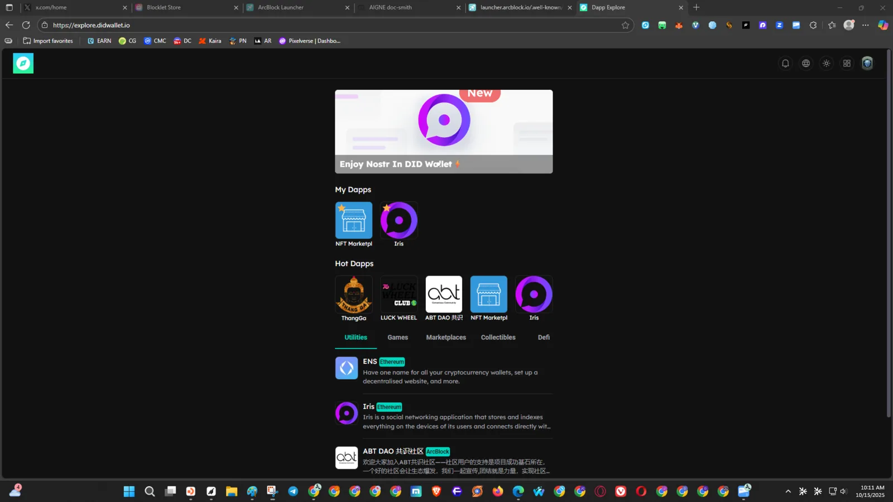The height and width of the screenshot is (502, 893).
Task: Open the ENS icon in Utilities list
Action: pyautogui.click(x=347, y=368)
